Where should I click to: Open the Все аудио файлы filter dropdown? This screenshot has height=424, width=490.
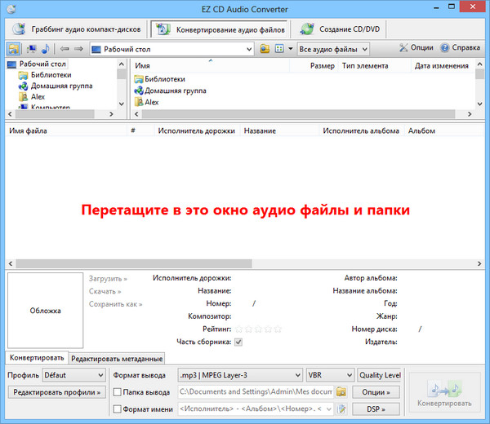tap(333, 49)
